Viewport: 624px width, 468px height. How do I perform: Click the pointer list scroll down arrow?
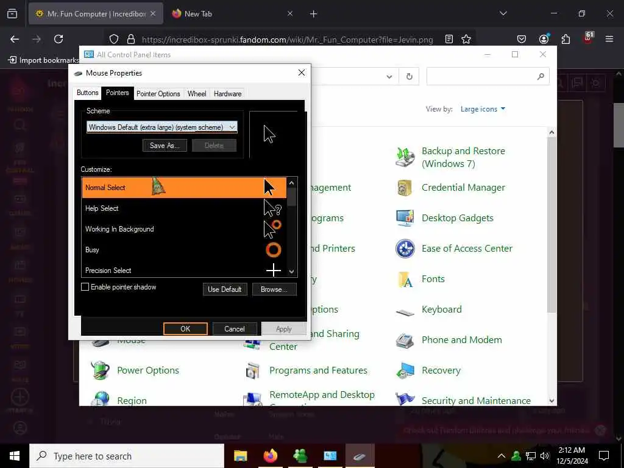coord(291,271)
